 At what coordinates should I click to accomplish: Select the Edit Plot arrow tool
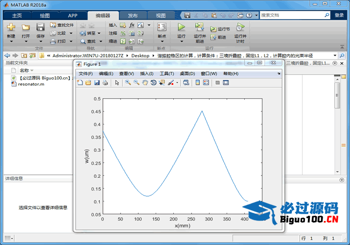pos(117,83)
